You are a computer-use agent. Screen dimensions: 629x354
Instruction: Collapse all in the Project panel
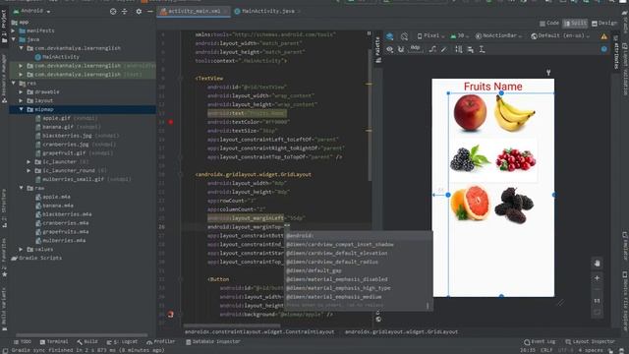tap(125, 12)
